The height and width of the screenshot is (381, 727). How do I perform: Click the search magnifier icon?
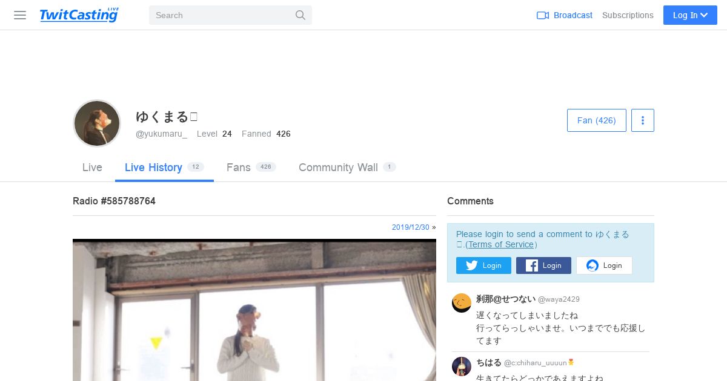coord(300,15)
